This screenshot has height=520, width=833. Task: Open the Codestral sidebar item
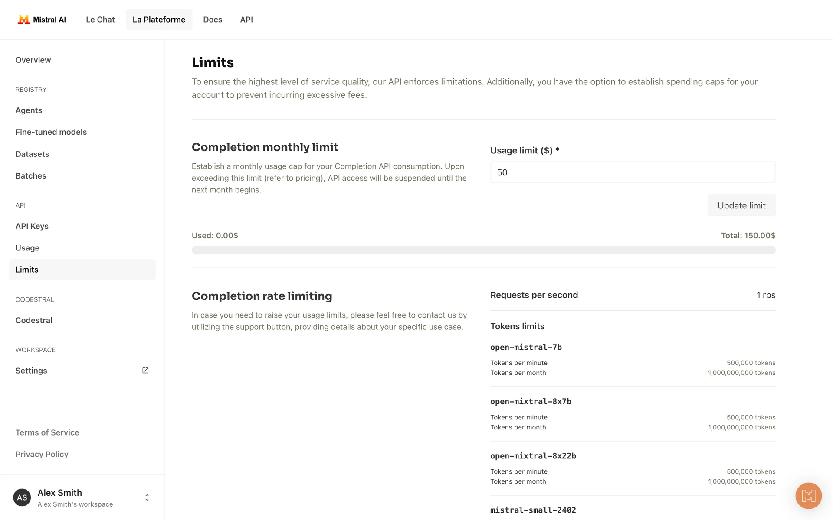coord(34,320)
